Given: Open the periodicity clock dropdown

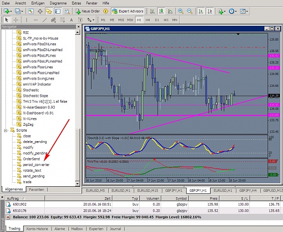Looking at the screenshot, I should (x=233, y=11).
